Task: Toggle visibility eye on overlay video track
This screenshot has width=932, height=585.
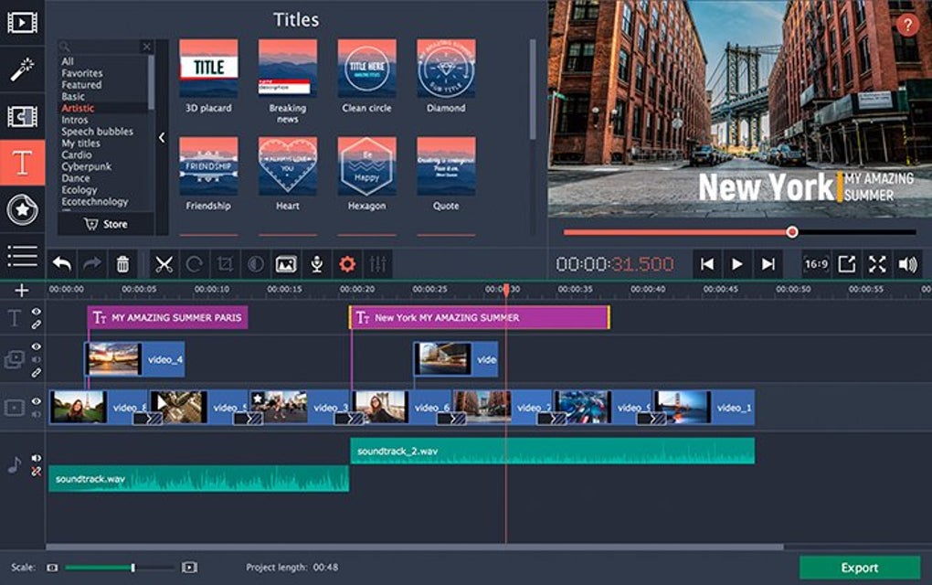Action: pyautogui.click(x=37, y=347)
